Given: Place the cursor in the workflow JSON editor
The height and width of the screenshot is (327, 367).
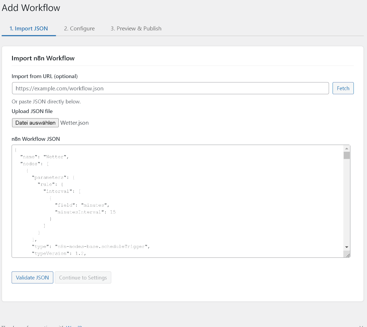Looking at the screenshot, I should (172, 201).
